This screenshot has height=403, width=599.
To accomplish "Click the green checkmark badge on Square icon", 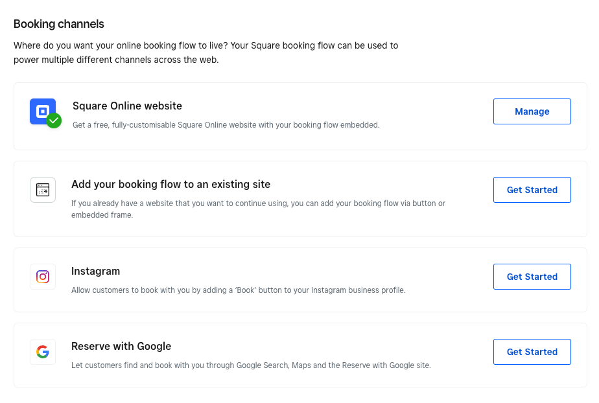I will click(x=54, y=121).
